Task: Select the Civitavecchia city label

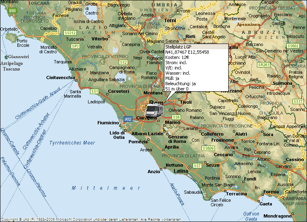Action: coord(61,77)
